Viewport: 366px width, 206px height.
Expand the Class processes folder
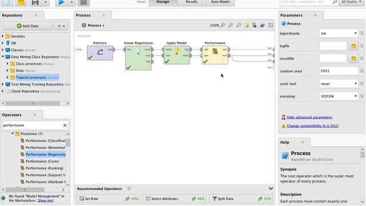7,64
